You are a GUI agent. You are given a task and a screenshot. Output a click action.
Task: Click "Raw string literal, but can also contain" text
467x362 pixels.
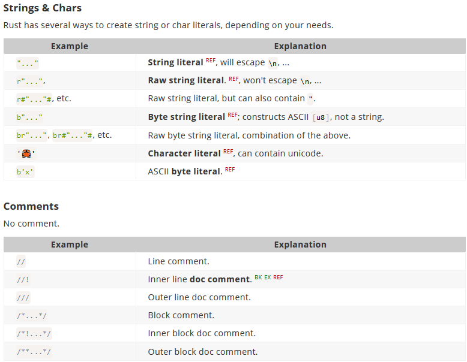(226, 98)
